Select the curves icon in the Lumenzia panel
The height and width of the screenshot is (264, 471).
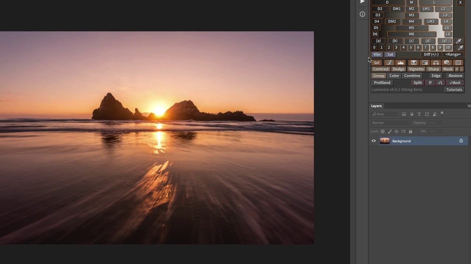click(389, 63)
